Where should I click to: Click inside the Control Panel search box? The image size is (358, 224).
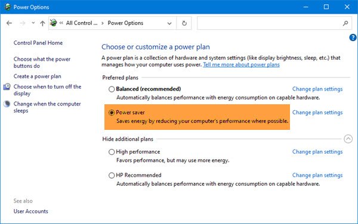270,23
